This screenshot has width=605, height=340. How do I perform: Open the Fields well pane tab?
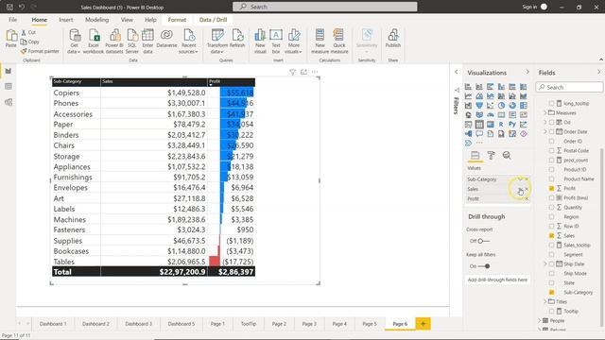point(475,155)
